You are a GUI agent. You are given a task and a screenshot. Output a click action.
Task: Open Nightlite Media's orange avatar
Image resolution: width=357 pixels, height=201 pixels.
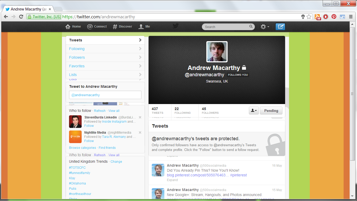point(75,137)
